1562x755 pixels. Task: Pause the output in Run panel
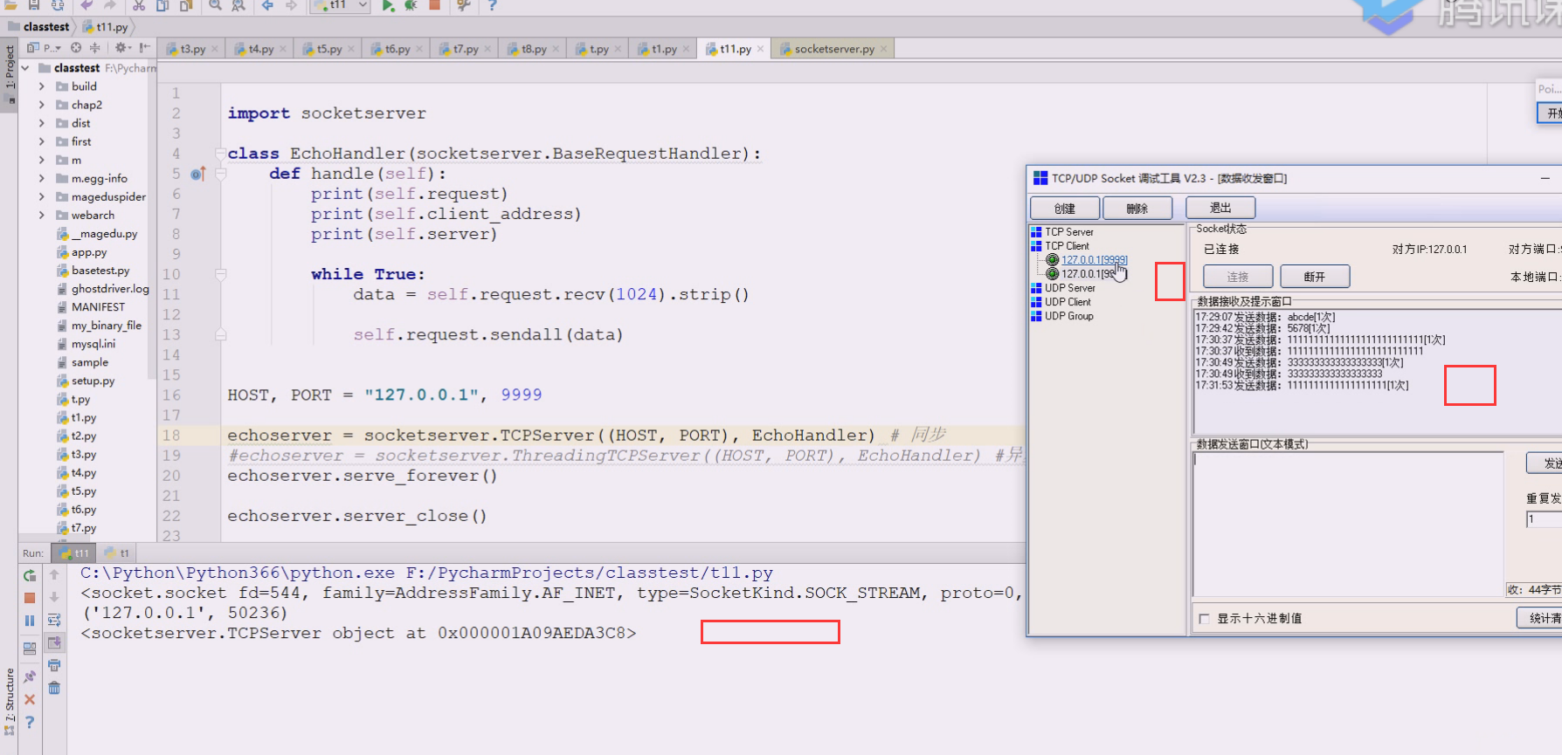click(30, 621)
